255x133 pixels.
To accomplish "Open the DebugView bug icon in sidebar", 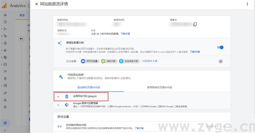I will pyautogui.click(x=5, y=107).
